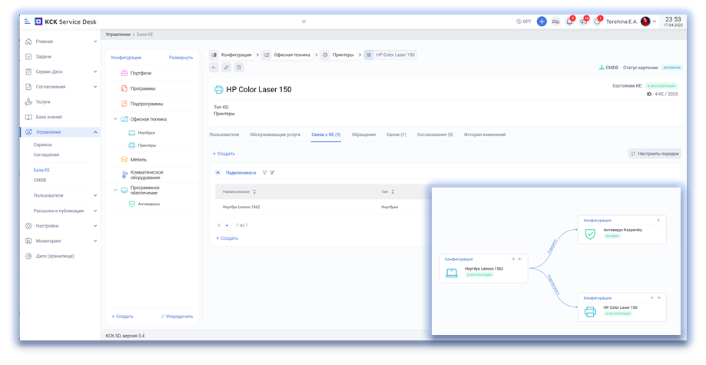Collapse the Офисная техника tree node
The image size is (706, 365).
[114, 119]
